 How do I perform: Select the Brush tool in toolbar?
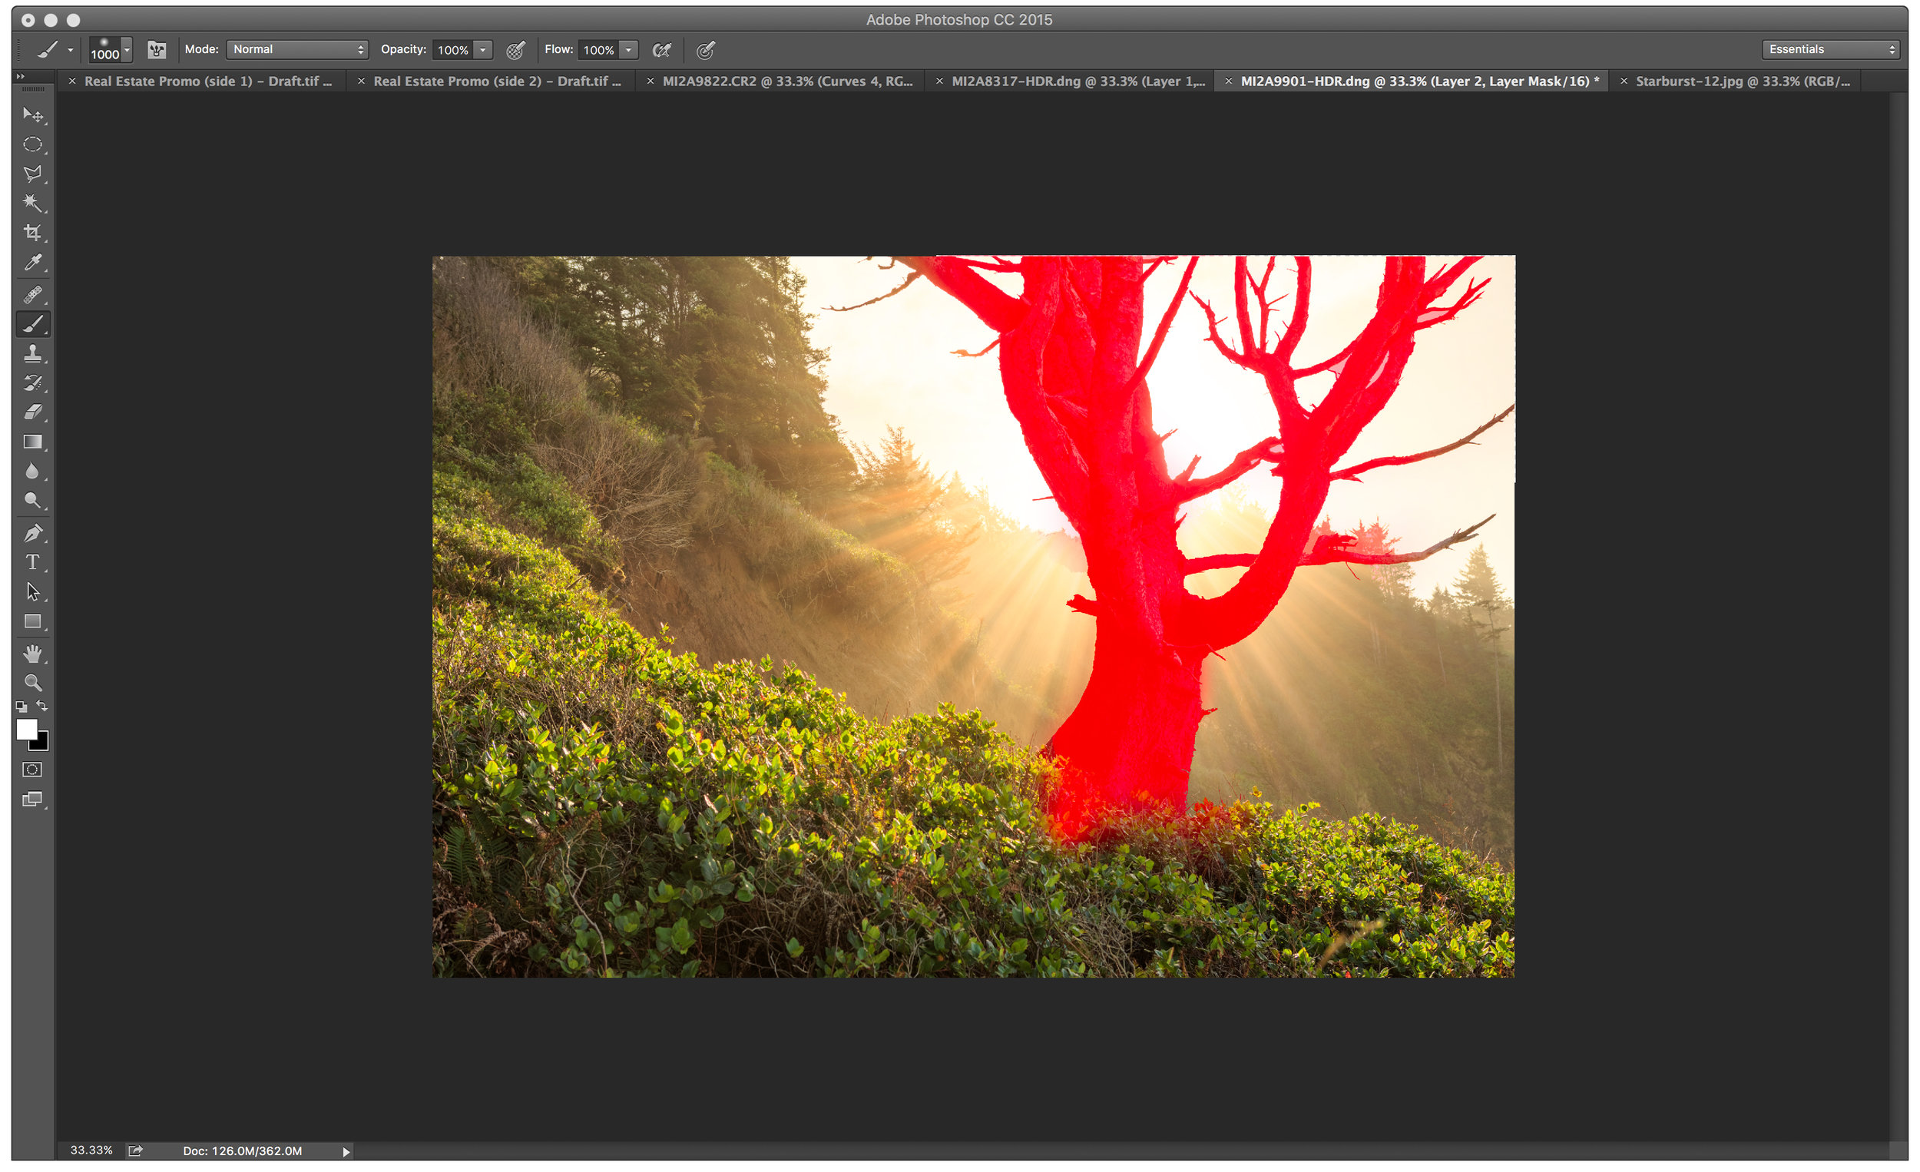(33, 324)
